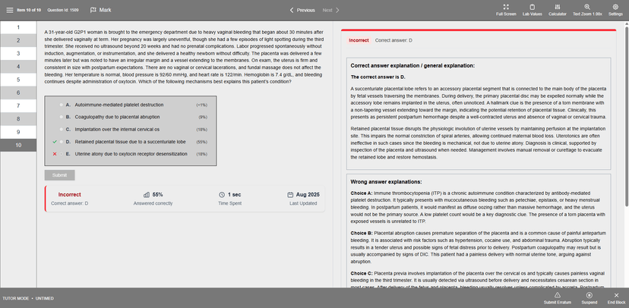Jump to question 8 in the sidebar
Image resolution: width=629 pixels, height=308 pixels.
(18, 119)
